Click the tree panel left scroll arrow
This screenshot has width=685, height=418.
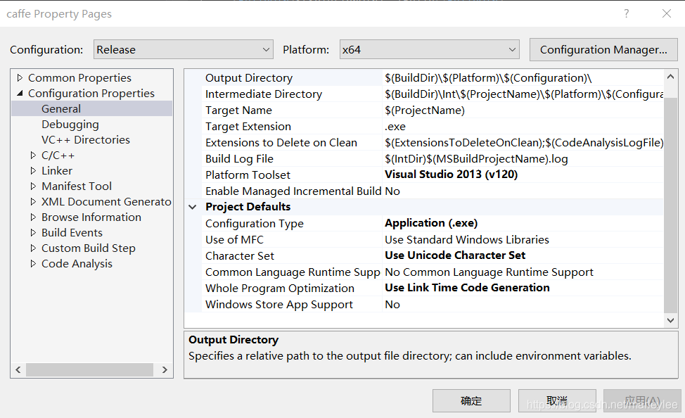tap(18, 370)
